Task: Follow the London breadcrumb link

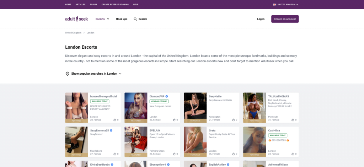Action: pyautogui.click(x=91, y=33)
